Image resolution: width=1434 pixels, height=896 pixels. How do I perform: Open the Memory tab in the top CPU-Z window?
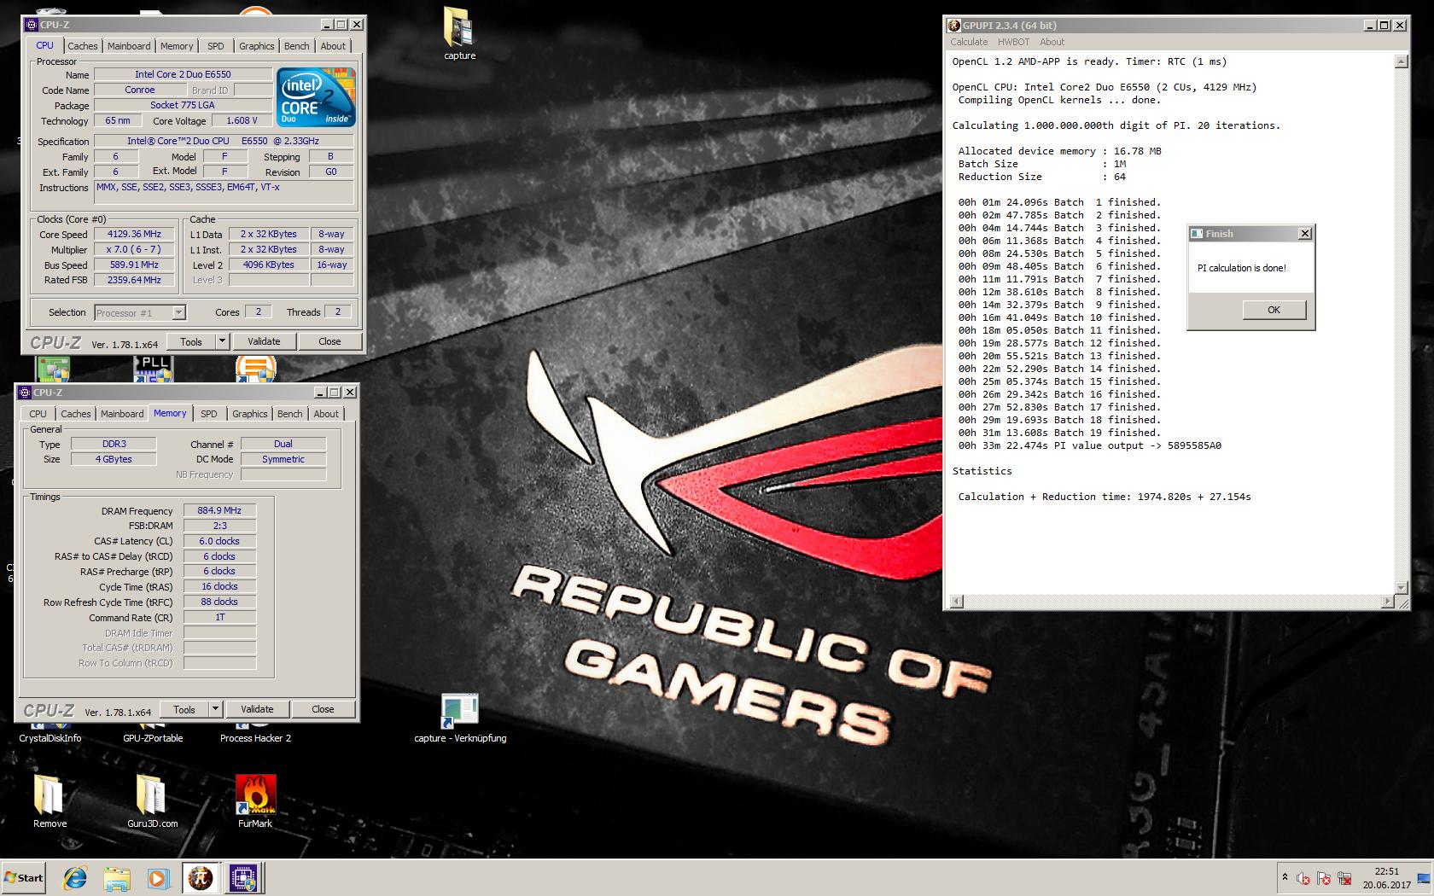coord(177,46)
